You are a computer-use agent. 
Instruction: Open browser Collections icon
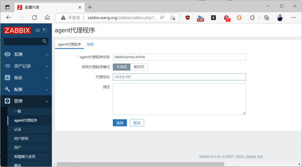(x=267, y=18)
